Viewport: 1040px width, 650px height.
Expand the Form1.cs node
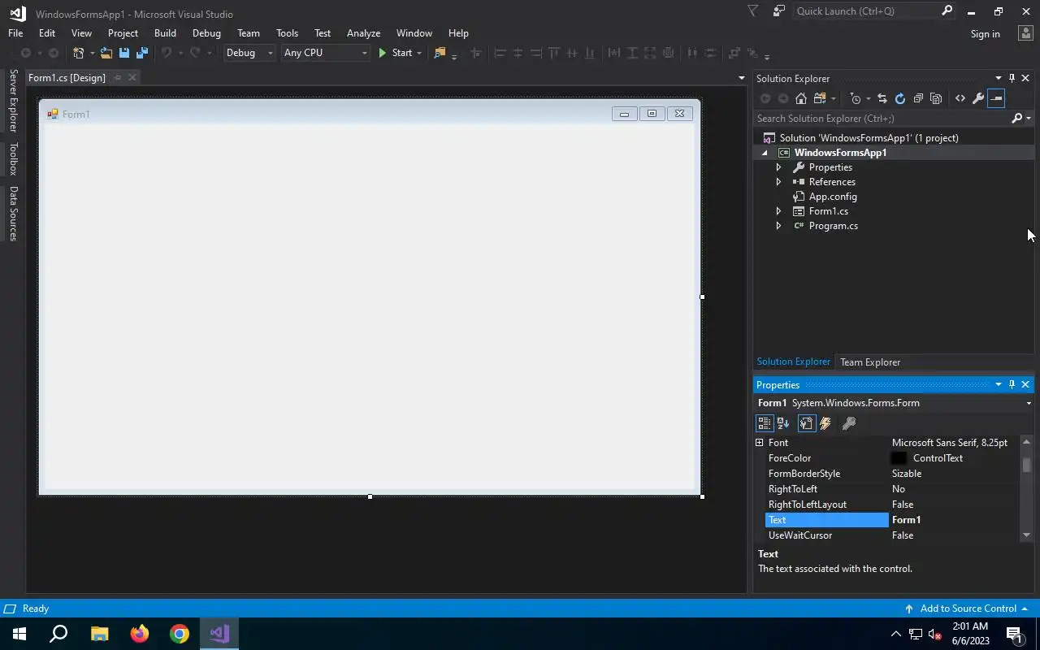(778, 211)
